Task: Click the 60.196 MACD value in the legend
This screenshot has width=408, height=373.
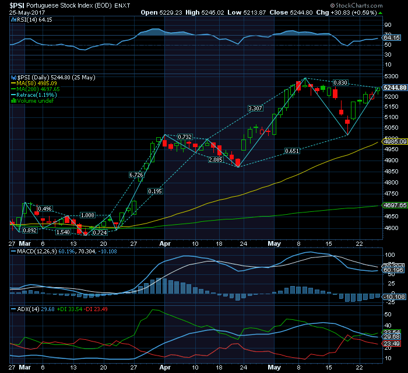Action: tap(66, 252)
